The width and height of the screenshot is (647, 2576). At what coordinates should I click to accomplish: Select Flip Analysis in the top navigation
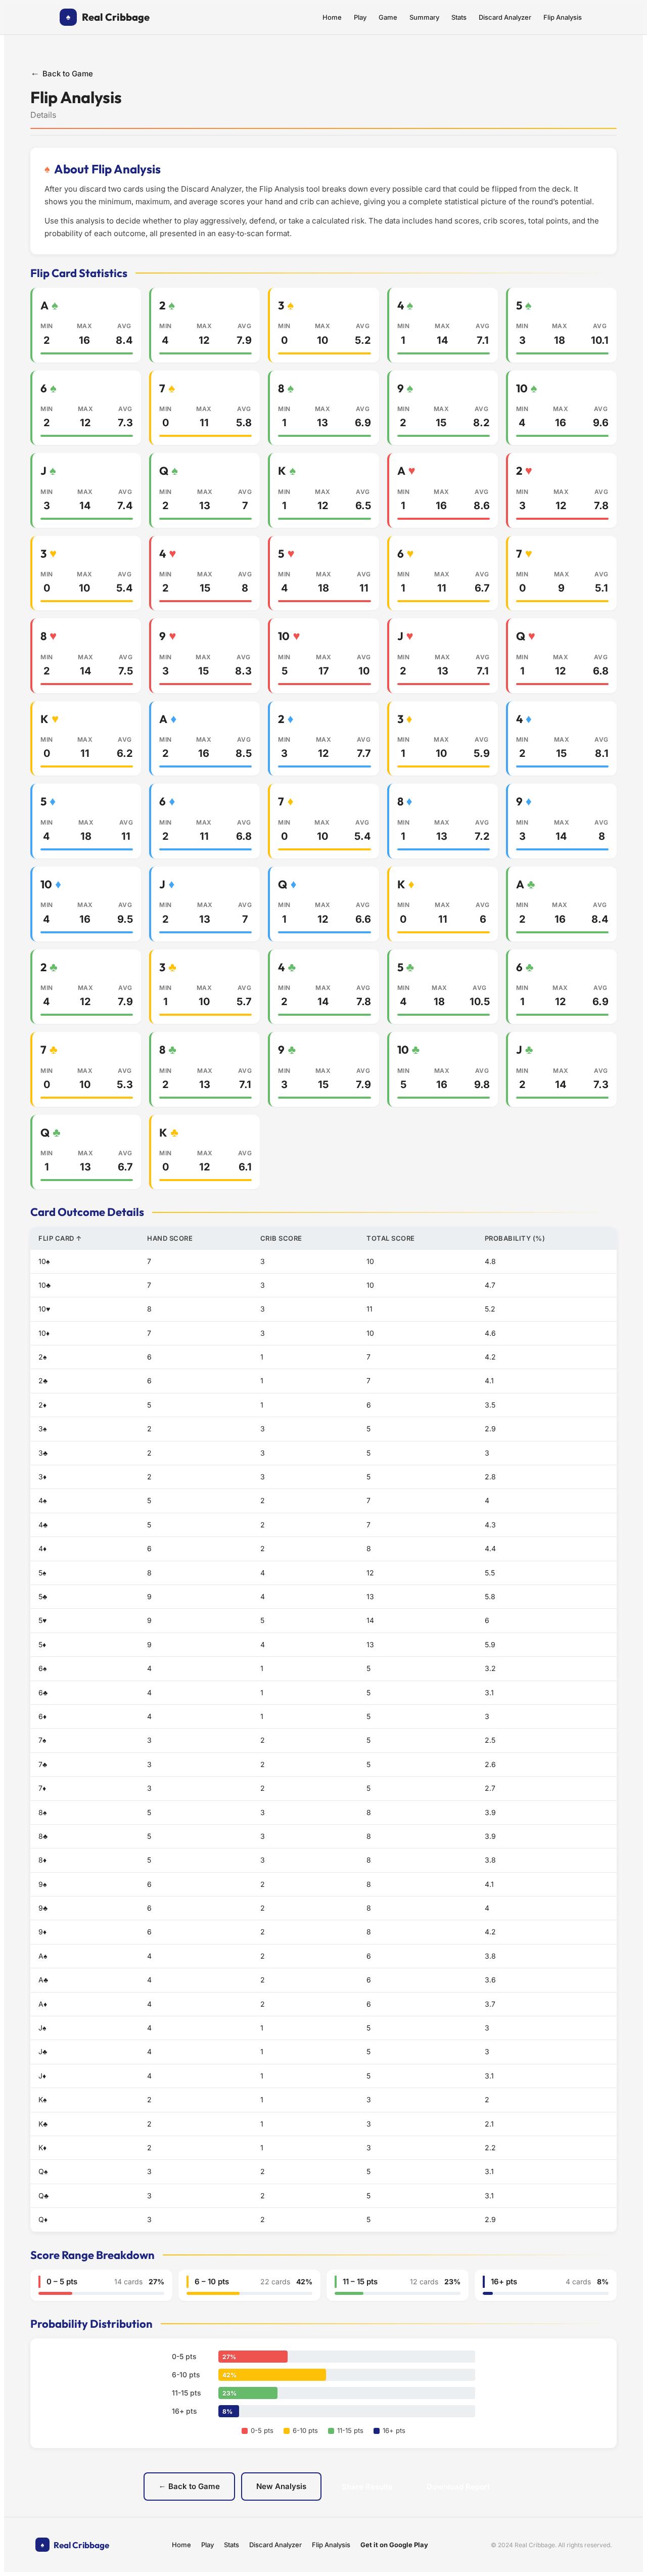point(562,17)
